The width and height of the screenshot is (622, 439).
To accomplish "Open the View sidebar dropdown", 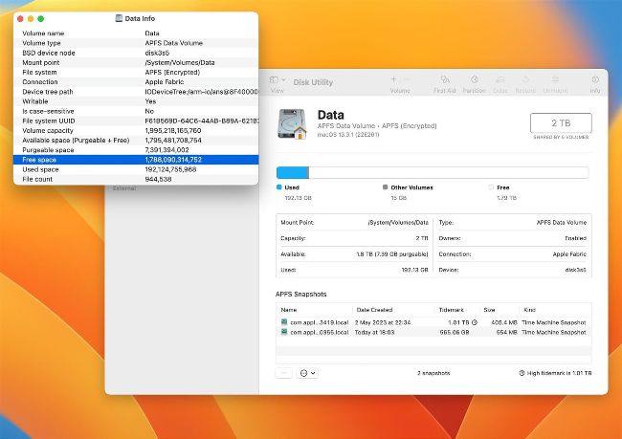I will click(x=277, y=81).
